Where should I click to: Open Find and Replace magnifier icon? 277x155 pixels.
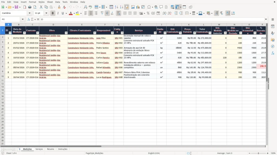coord(85,7)
